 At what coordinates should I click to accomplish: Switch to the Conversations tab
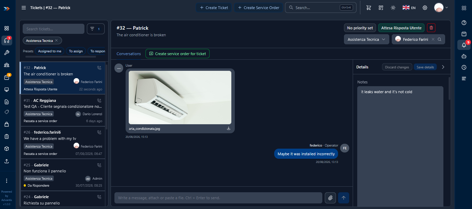(x=129, y=54)
